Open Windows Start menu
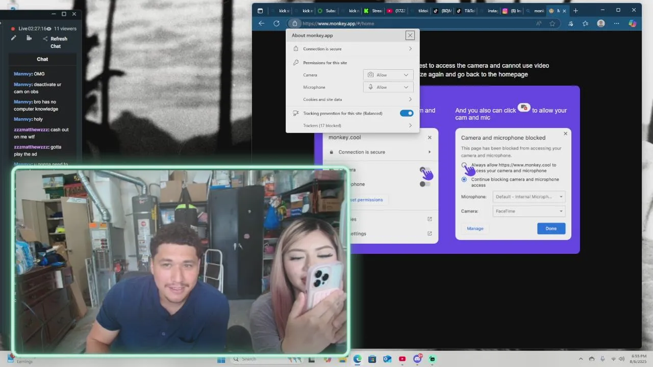Viewport: 653px width, 367px height. pyautogui.click(x=221, y=359)
